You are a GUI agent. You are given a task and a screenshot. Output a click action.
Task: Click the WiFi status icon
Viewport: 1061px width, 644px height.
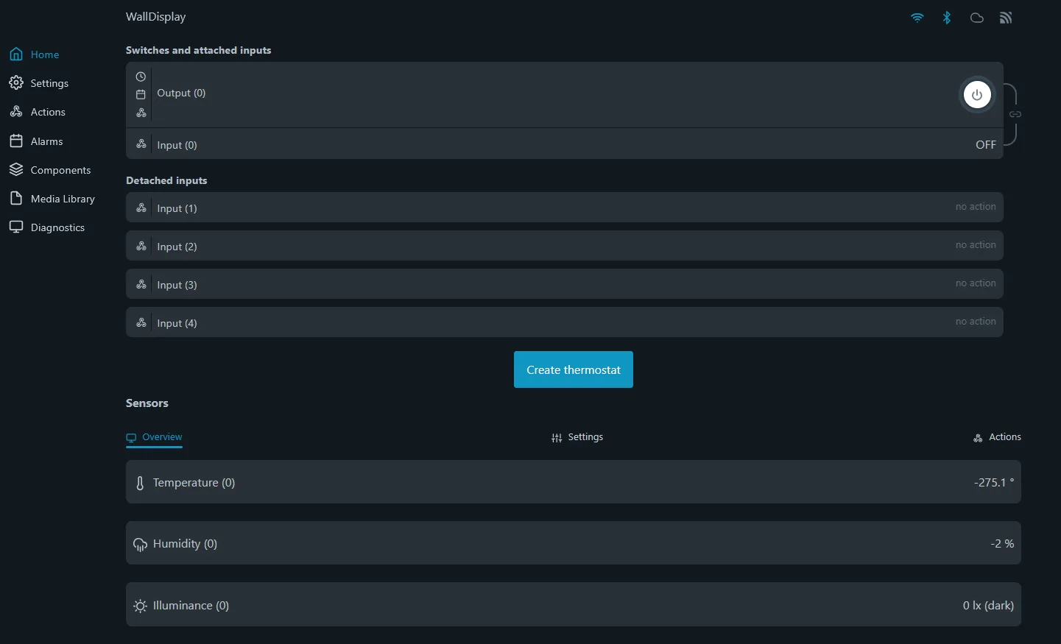(917, 18)
